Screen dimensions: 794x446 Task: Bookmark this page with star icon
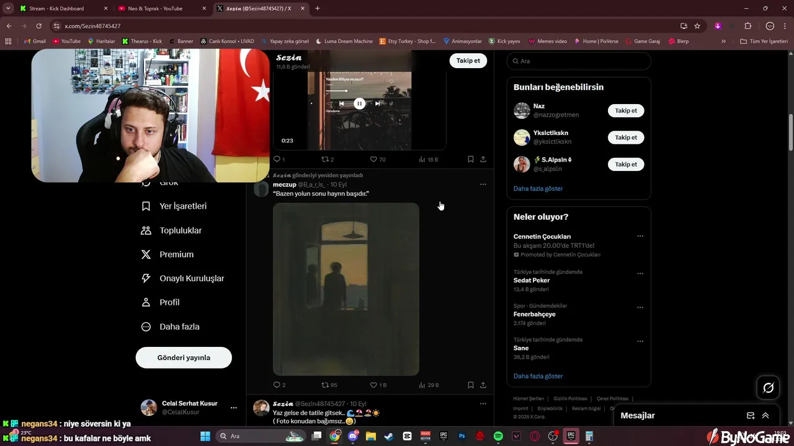point(697,26)
